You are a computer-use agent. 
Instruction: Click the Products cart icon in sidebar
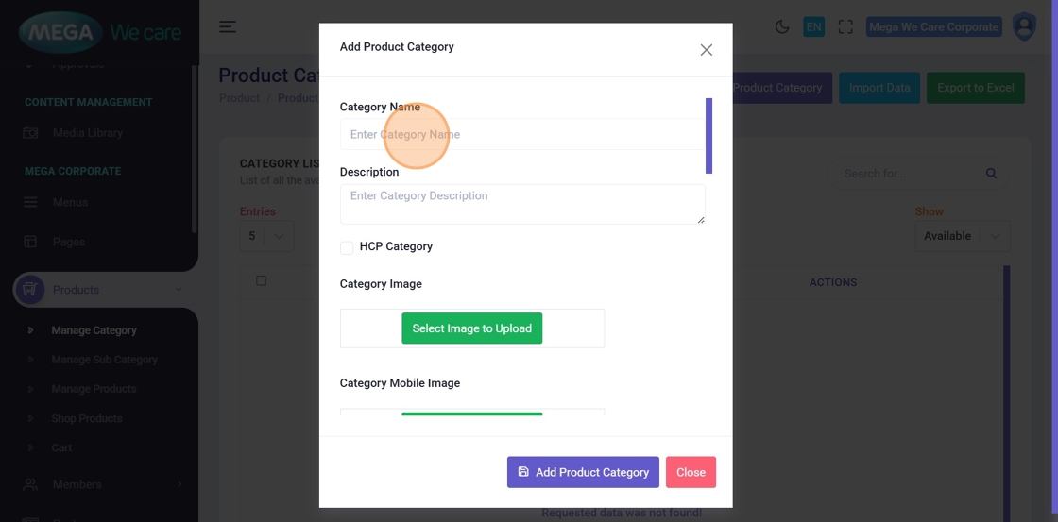(29, 290)
